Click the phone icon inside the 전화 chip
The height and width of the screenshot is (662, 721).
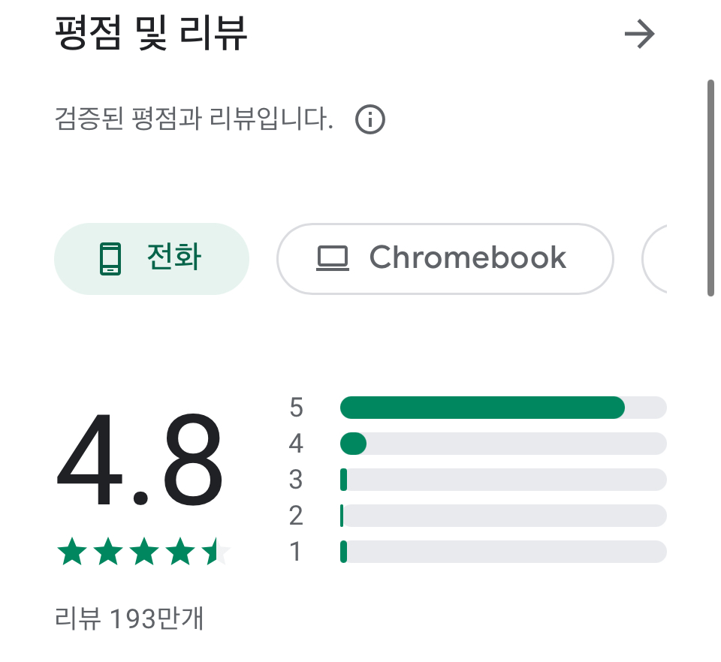[x=110, y=259]
